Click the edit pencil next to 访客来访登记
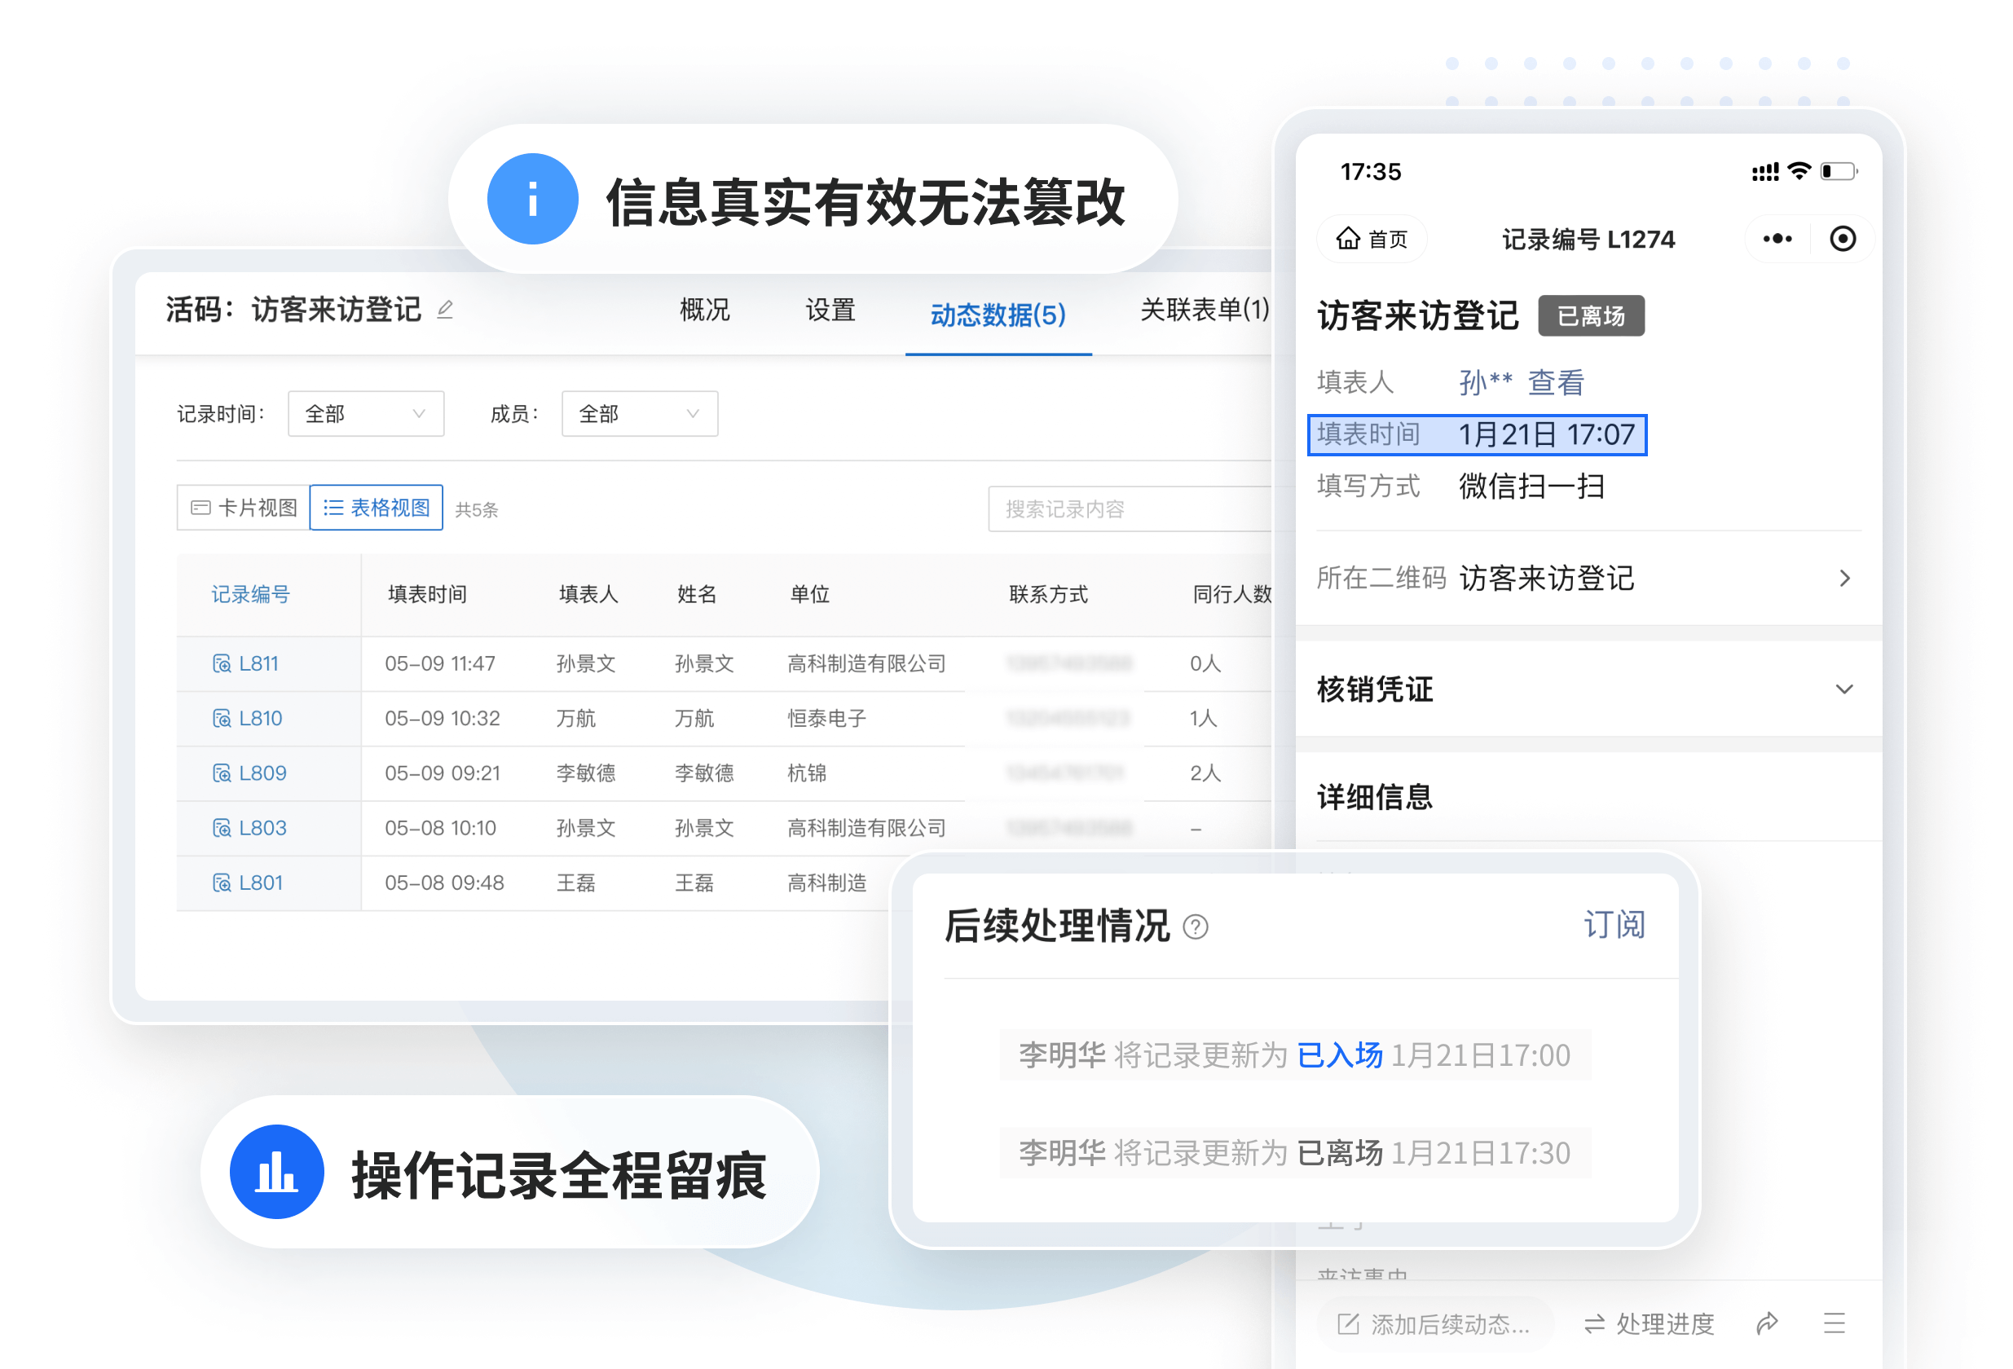This screenshot has width=2013, height=1369. click(445, 309)
